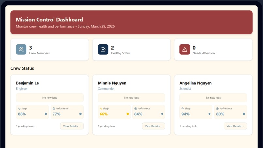Click 3 pending tasks text on Benjamin's card
263x148 pixels.
tap(25, 126)
